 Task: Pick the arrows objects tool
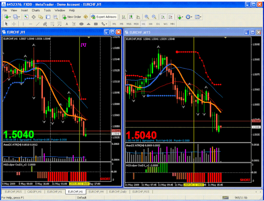pos(103,24)
